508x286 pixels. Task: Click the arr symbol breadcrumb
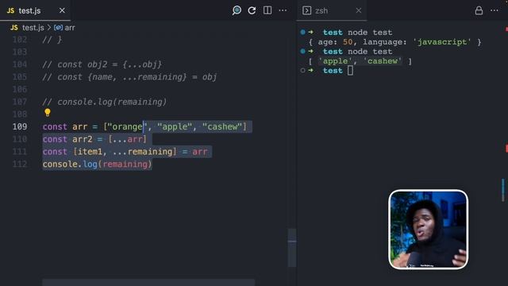(64, 28)
